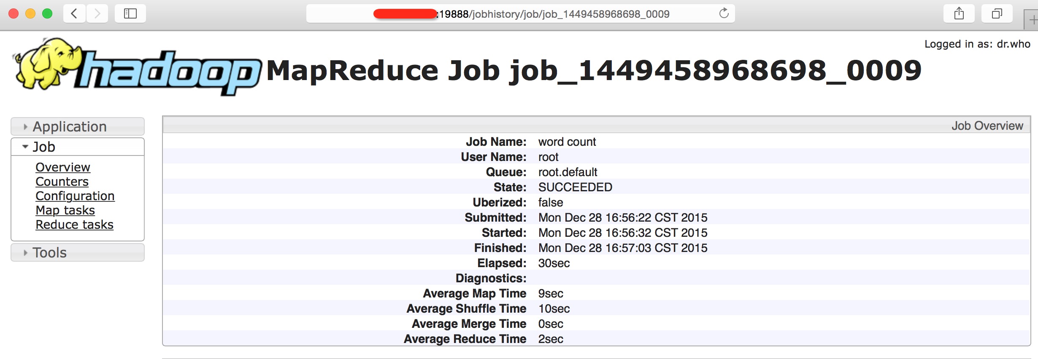
Task: Go forward using the Safari forward arrow
Action: point(97,13)
